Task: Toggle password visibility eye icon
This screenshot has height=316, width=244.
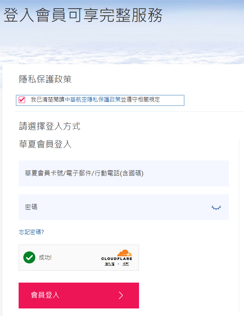Action: coord(216,208)
